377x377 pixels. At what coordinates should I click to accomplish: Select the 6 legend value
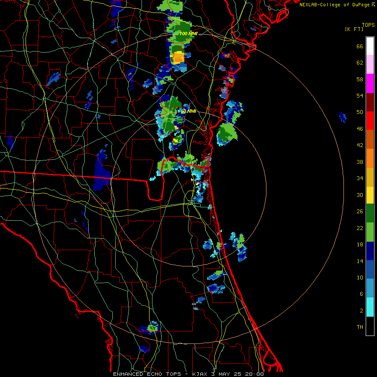[x=362, y=294]
